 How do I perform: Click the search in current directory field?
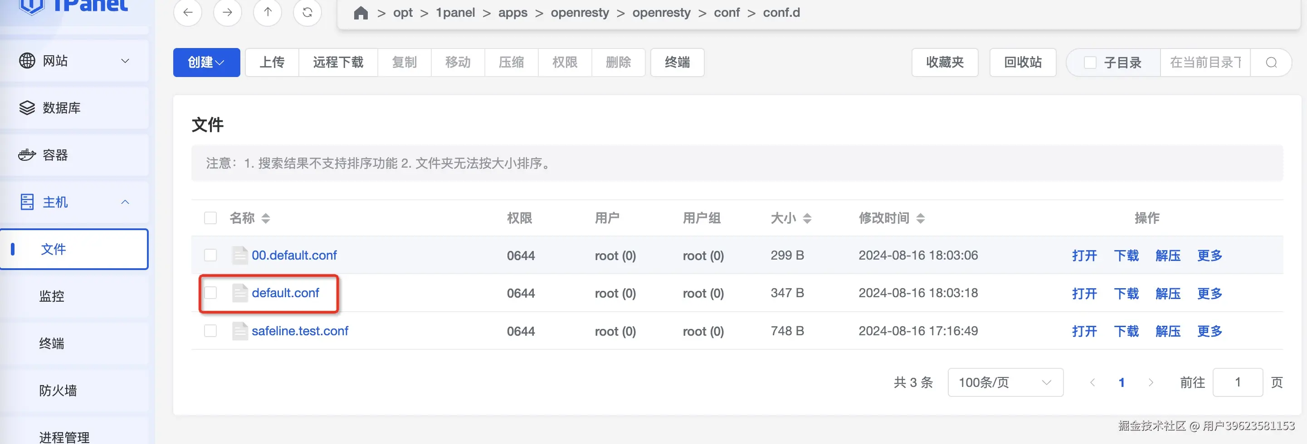point(1205,63)
